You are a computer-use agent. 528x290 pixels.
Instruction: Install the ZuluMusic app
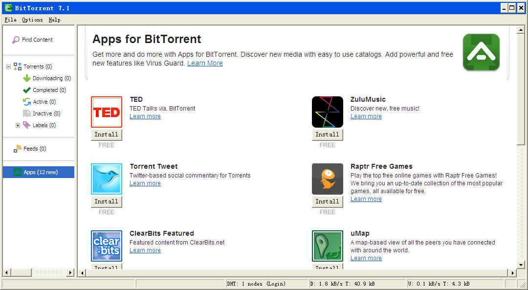pyautogui.click(x=327, y=134)
